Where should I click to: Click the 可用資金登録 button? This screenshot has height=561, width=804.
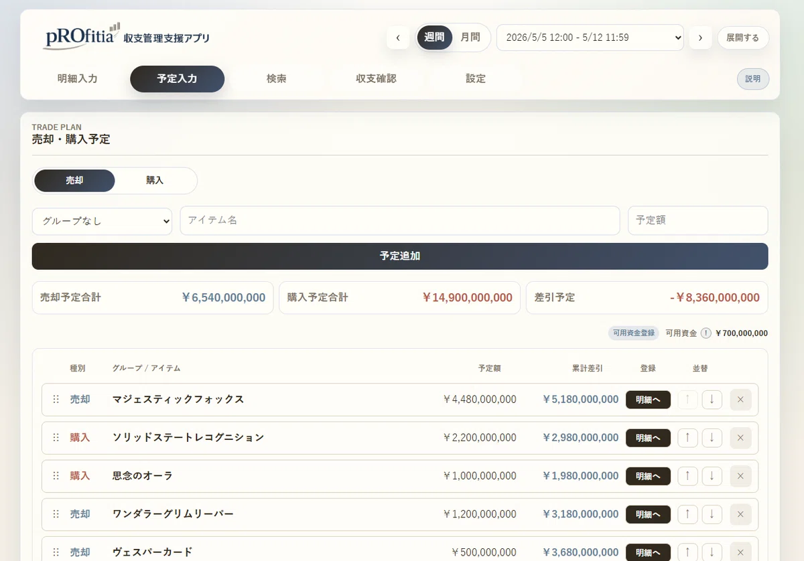pyautogui.click(x=634, y=333)
